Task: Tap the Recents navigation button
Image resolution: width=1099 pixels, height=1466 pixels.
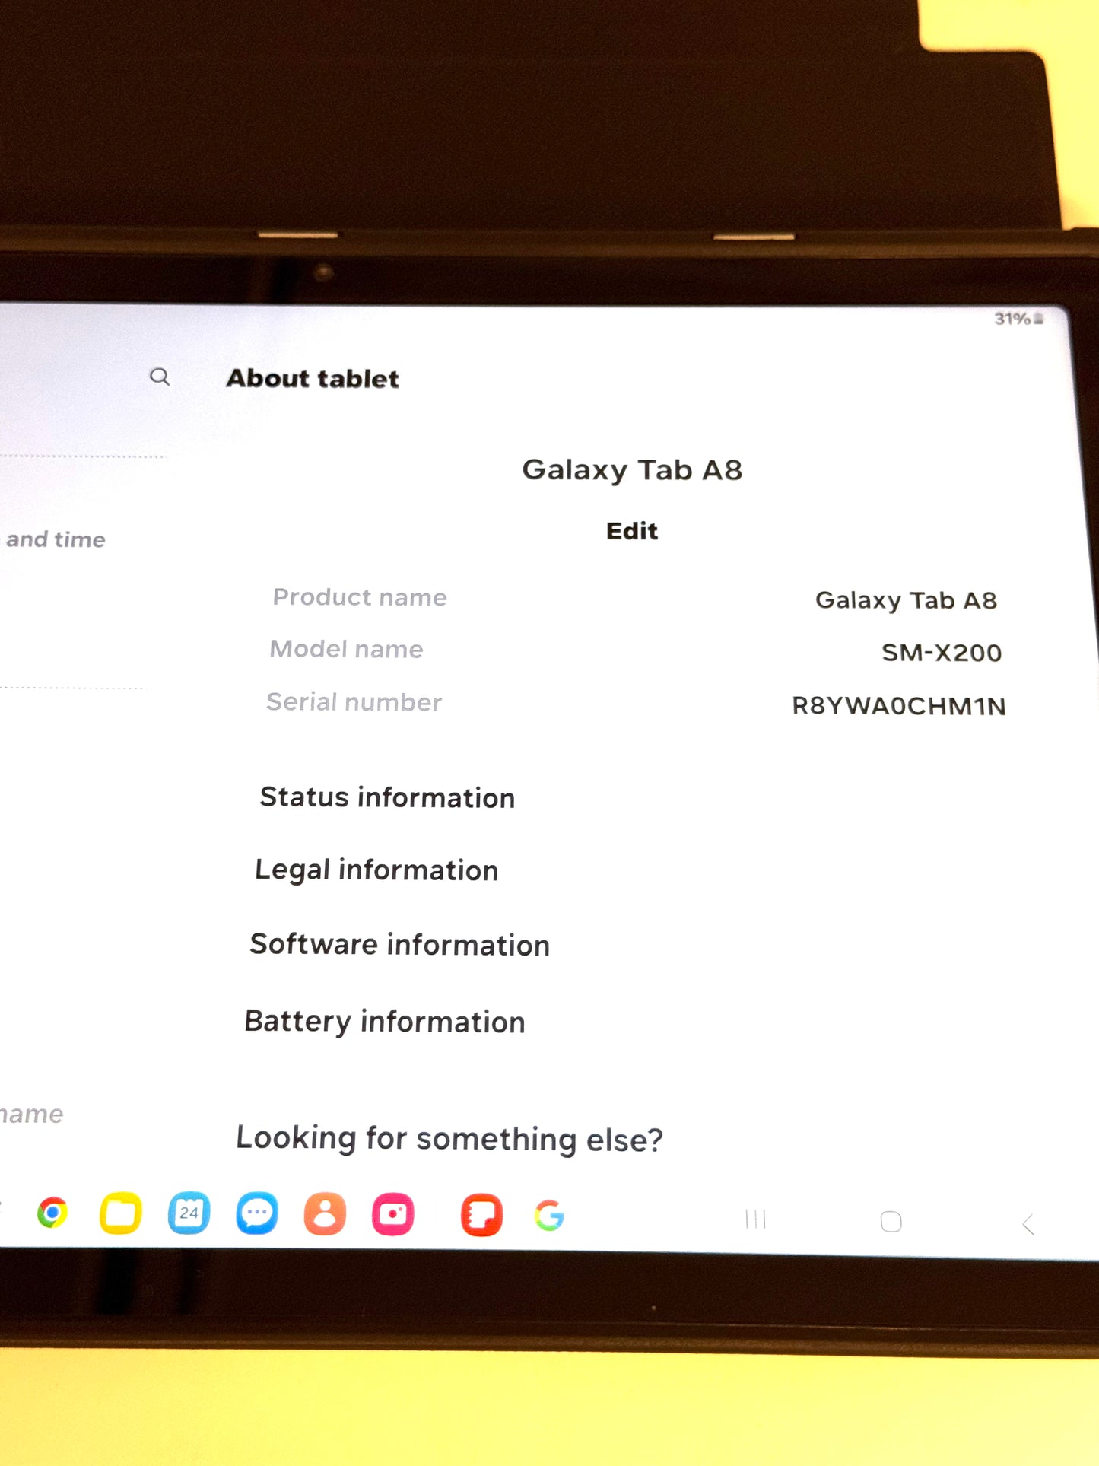Action: pos(755,1220)
